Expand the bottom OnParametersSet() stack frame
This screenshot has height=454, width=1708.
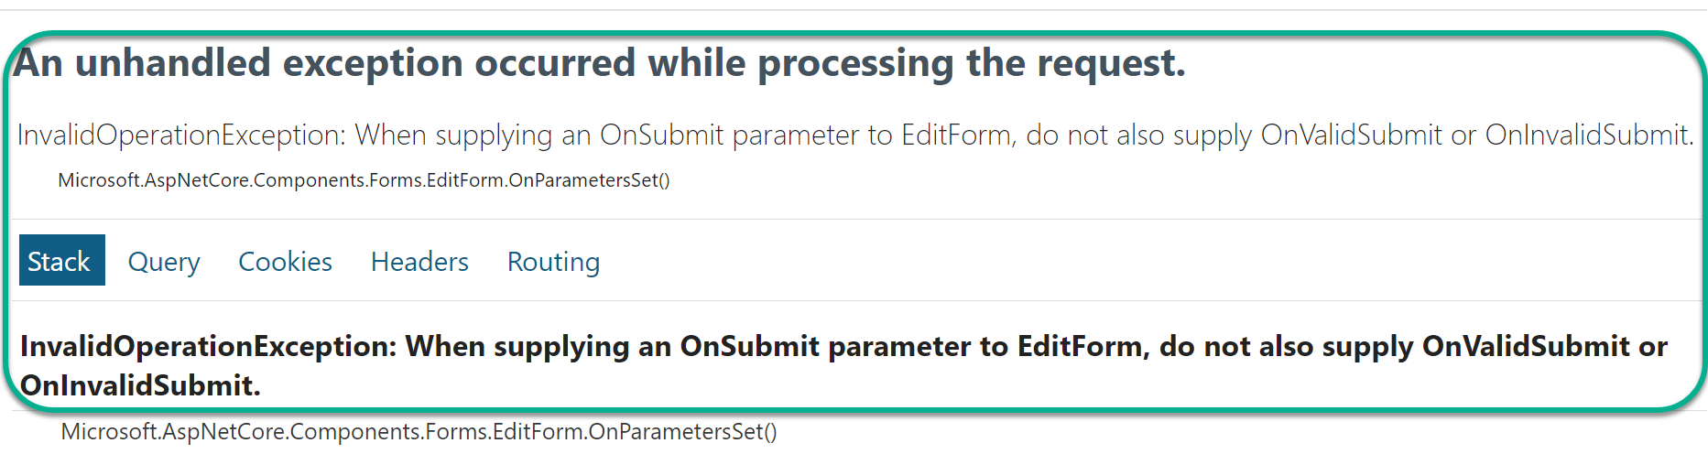pos(419,432)
